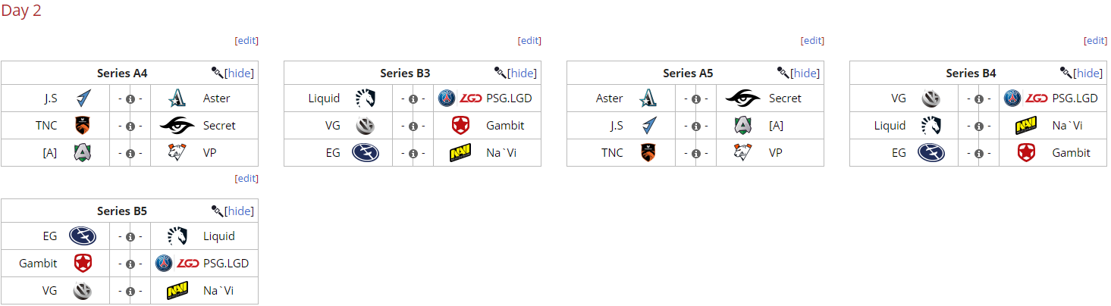Click the edit link above Series B5
Screen dimensions: 1111x306
pyautogui.click(x=246, y=178)
